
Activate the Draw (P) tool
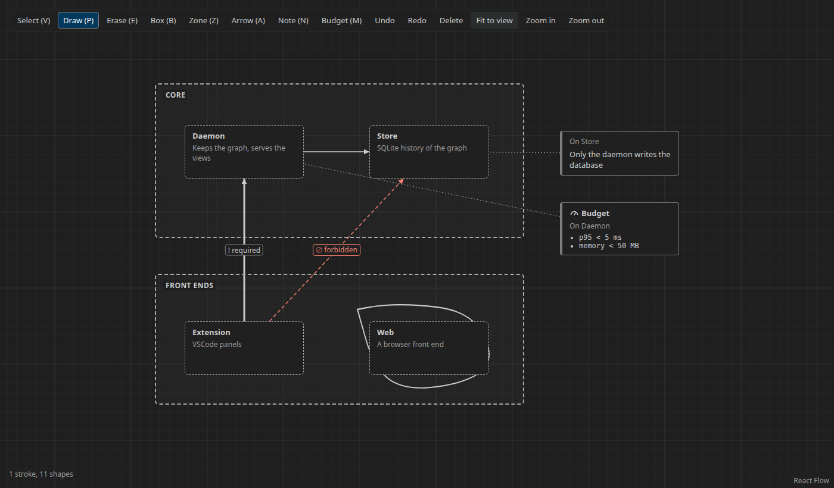point(78,20)
